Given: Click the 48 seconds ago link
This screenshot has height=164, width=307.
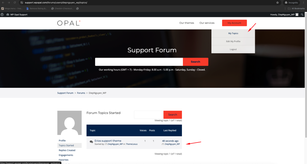Looking at the screenshot, I should pyautogui.click(x=170, y=141).
